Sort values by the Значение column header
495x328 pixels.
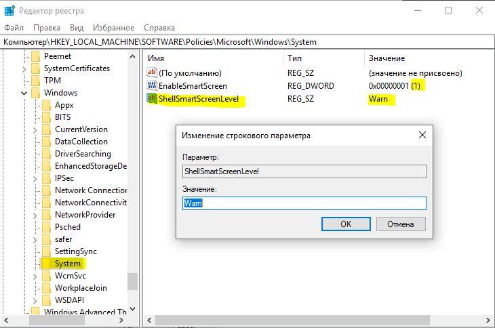click(x=387, y=58)
